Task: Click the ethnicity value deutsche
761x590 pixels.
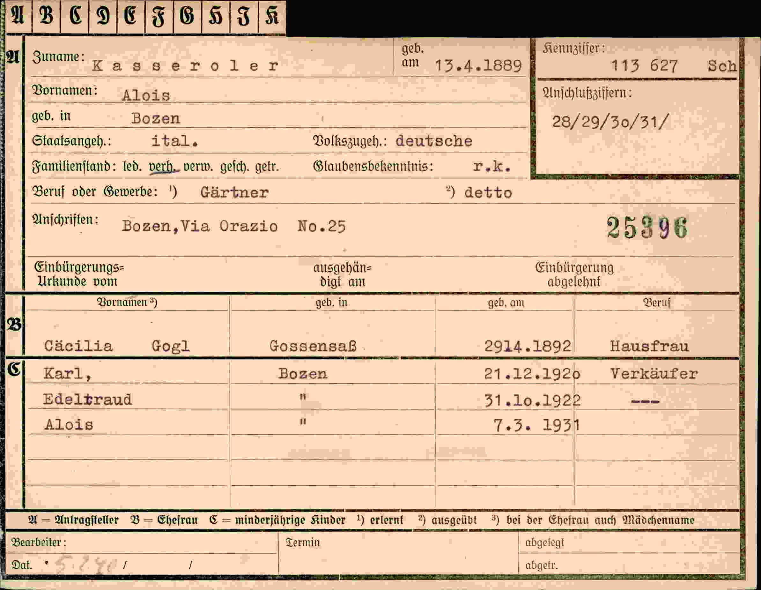Action: pyautogui.click(x=434, y=141)
